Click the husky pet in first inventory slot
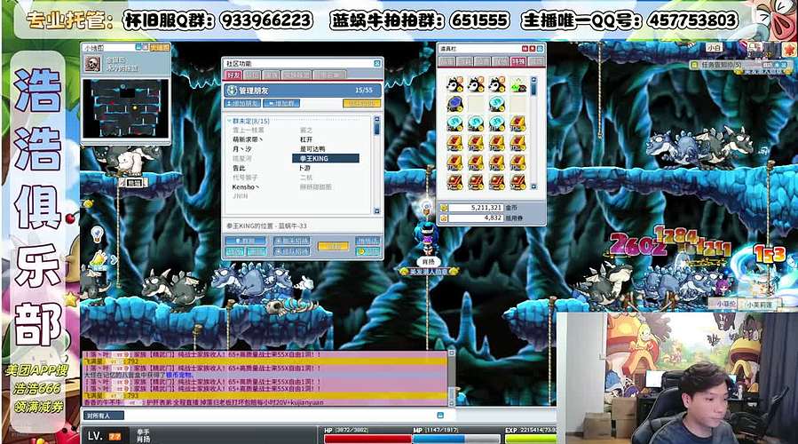The image size is (798, 444). click(x=454, y=84)
